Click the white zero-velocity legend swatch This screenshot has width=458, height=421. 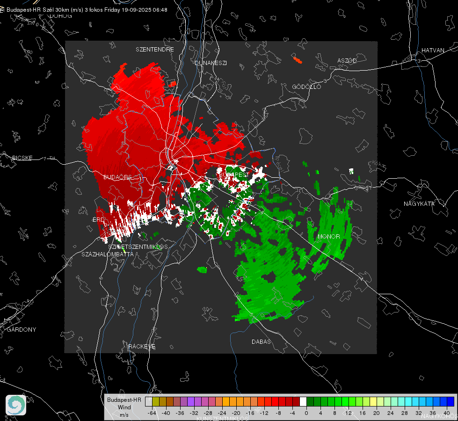tap(303, 401)
